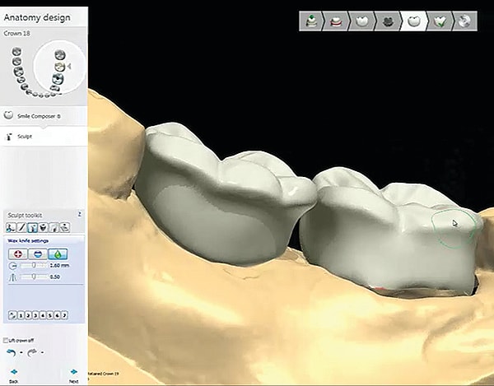494x386 pixels.
Task: Click the help question mark in Sculpt toolkit
Action: coord(80,214)
